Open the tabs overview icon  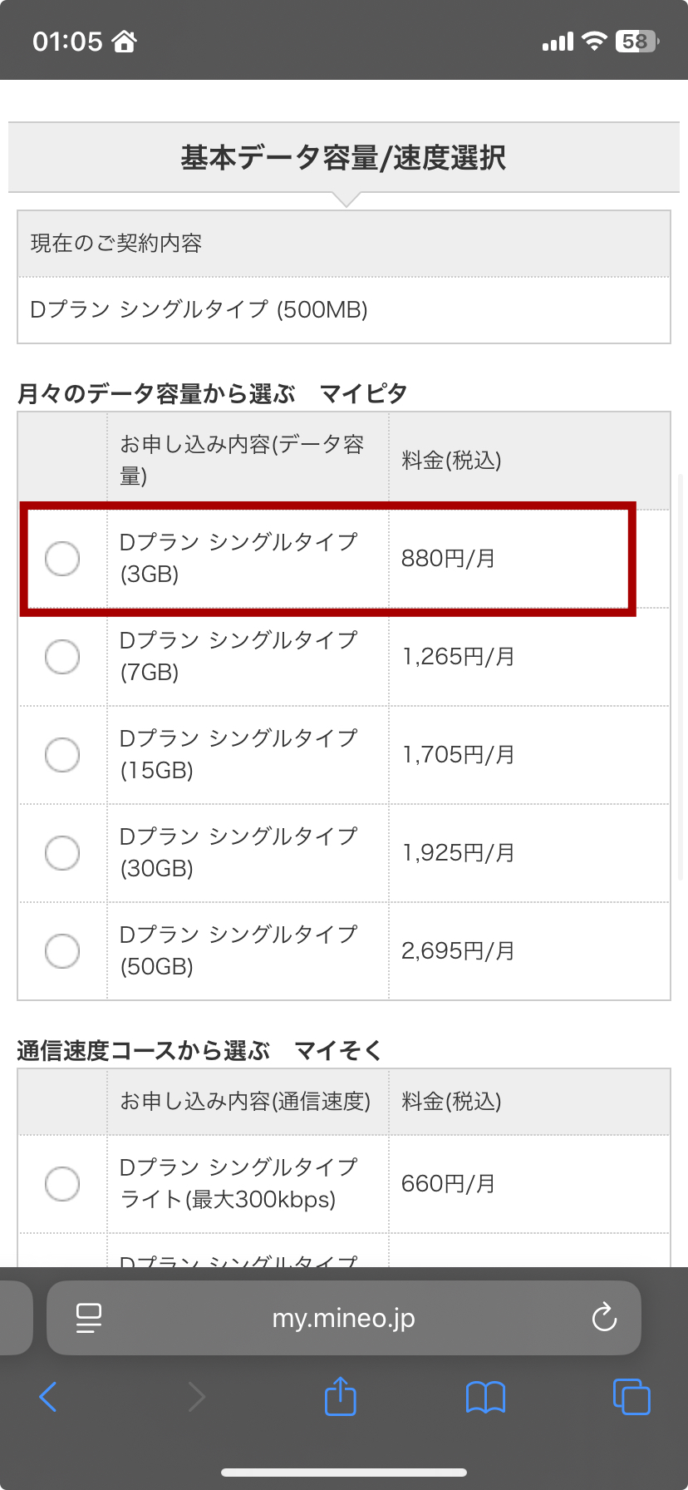coord(631,1397)
